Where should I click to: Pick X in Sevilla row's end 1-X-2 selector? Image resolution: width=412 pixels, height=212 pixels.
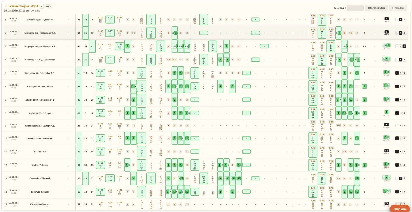(x=400, y=165)
